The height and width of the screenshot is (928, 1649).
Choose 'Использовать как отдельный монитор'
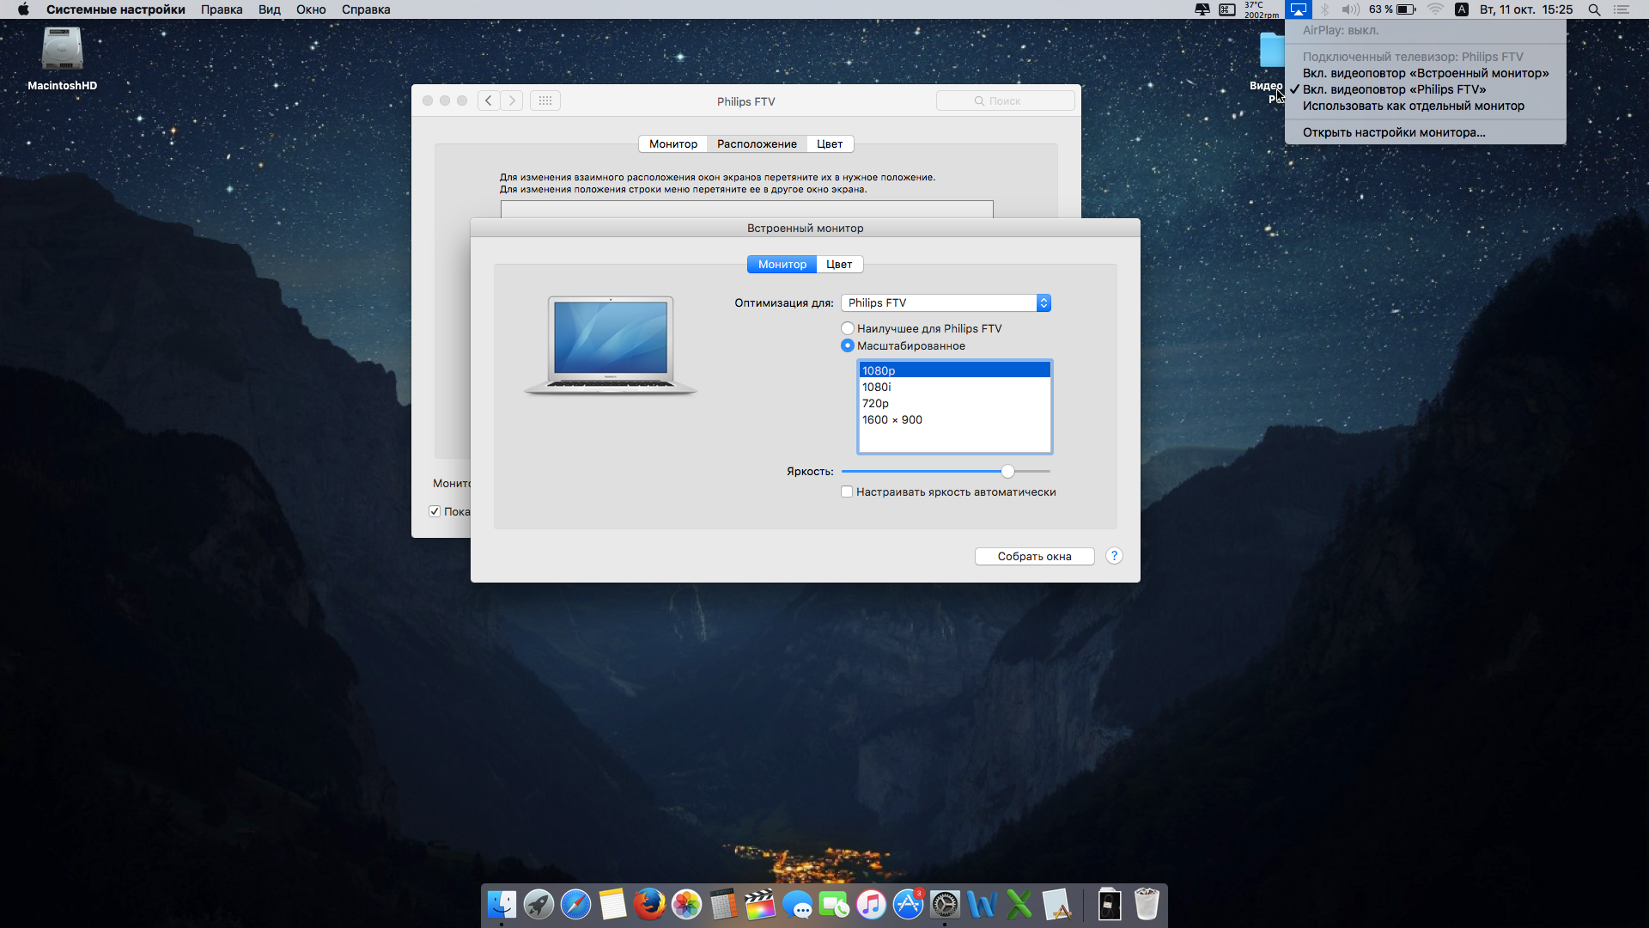click(1426, 106)
